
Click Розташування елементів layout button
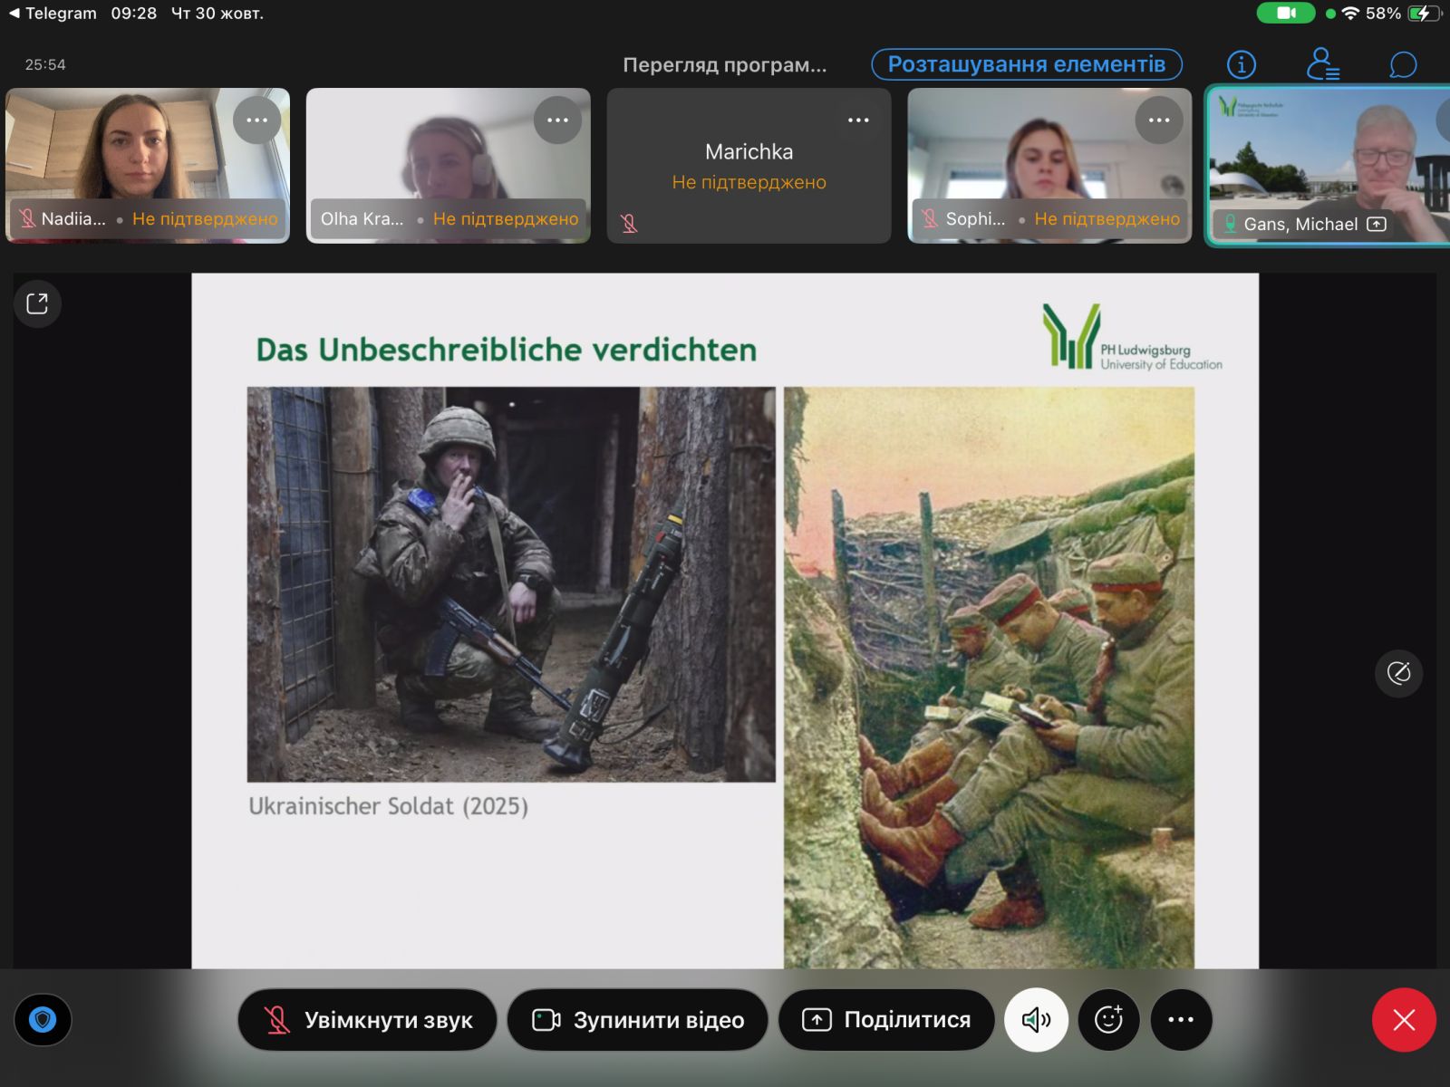pyautogui.click(x=1027, y=64)
